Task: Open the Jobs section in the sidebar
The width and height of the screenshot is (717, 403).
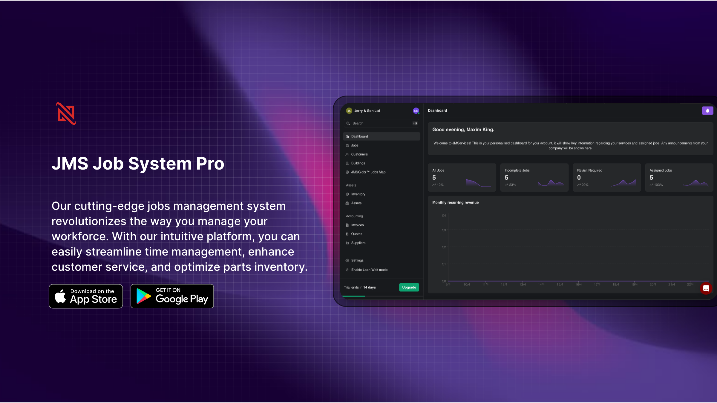Action: point(354,145)
